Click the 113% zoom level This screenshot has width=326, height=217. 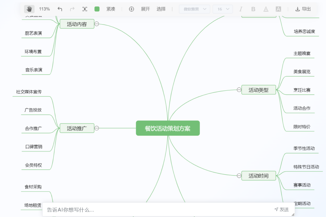click(45, 9)
